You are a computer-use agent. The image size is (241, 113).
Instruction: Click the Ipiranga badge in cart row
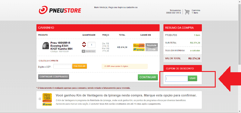pyautogui.click(x=139, y=49)
